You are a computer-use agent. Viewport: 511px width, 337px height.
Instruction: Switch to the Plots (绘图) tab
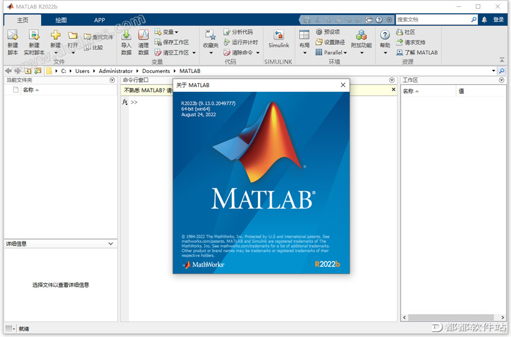tap(61, 20)
